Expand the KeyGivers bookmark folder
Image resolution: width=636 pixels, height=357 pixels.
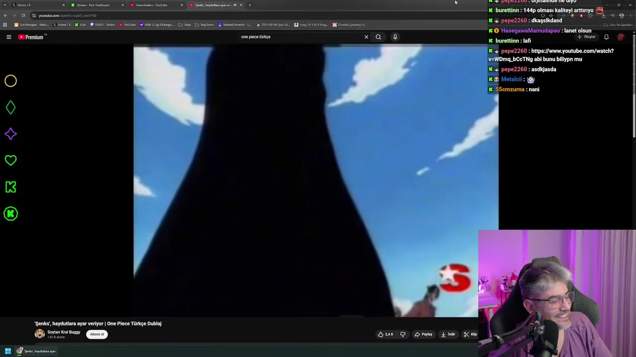[204, 25]
